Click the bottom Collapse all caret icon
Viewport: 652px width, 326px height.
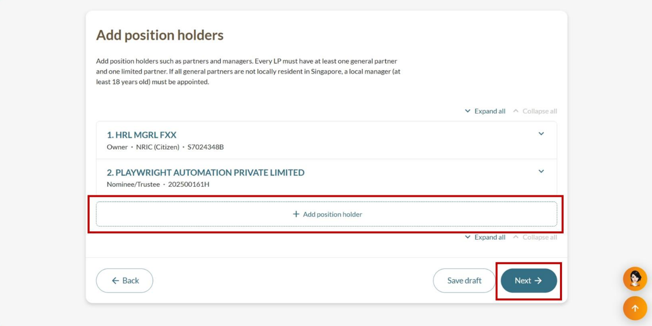(x=516, y=237)
